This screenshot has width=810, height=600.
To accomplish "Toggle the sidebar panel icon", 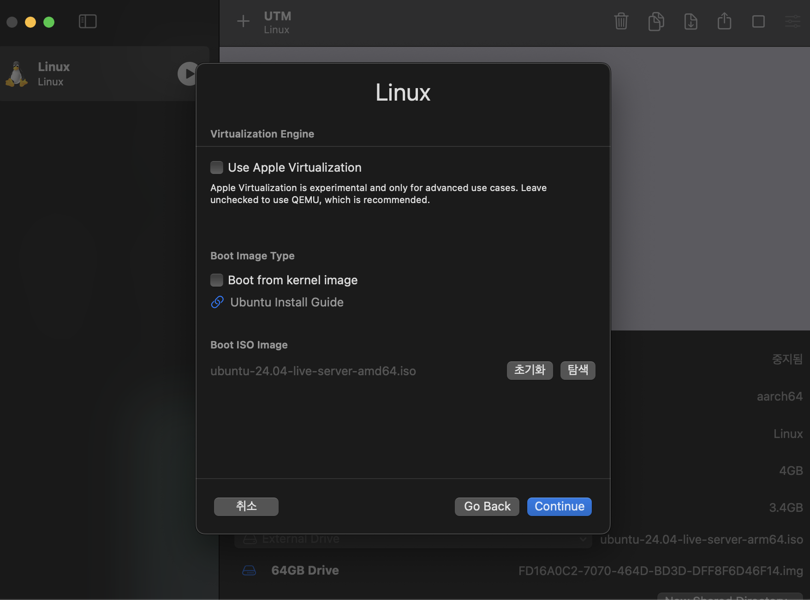I will 88,21.
